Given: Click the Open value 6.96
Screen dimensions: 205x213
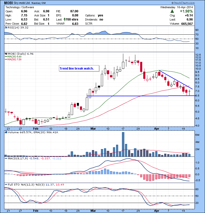Looking at the screenshot, I should pyautogui.click(x=24, y=11).
